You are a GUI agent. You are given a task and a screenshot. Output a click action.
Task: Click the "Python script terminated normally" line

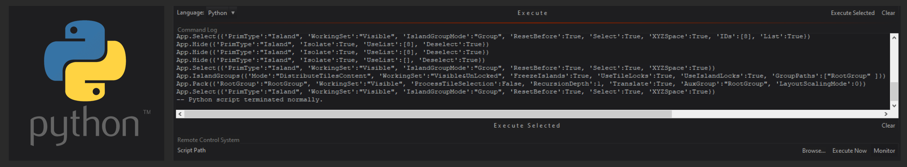click(x=250, y=99)
